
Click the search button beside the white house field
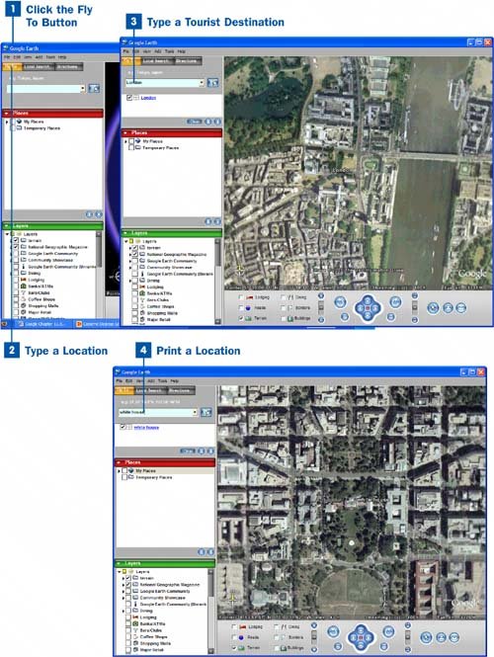206,412
